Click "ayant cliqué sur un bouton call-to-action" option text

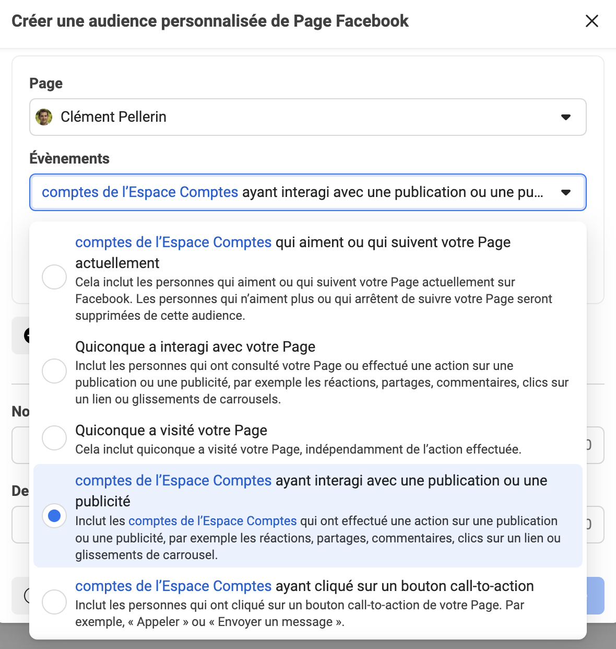(x=405, y=586)
